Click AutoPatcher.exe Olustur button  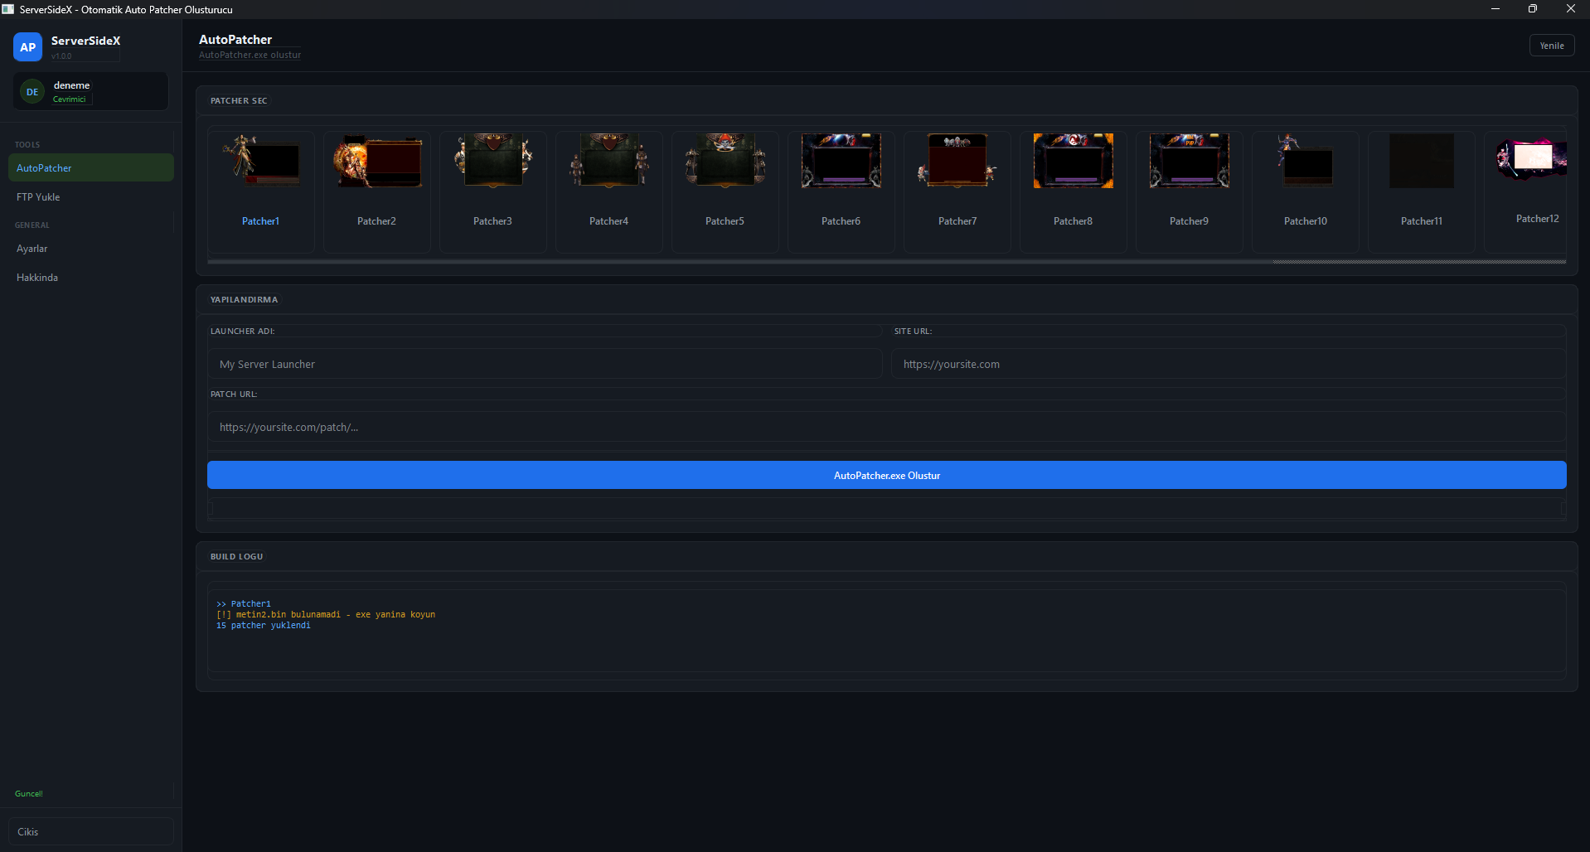point(886,475)
